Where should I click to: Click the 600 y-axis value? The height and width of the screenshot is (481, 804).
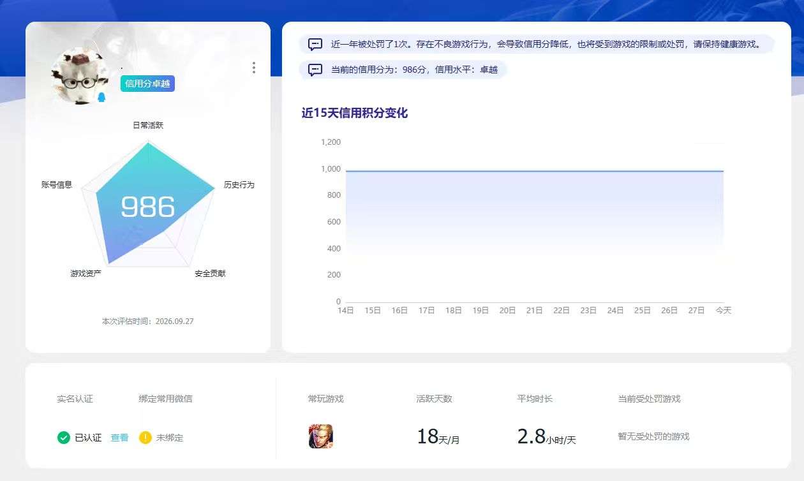click(x=334, y=222)
